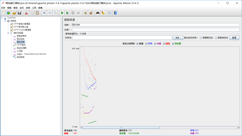Screen dimensions: 242x136
Task: Collapse the 循环控制器 tree node
Action: point(8,33)
